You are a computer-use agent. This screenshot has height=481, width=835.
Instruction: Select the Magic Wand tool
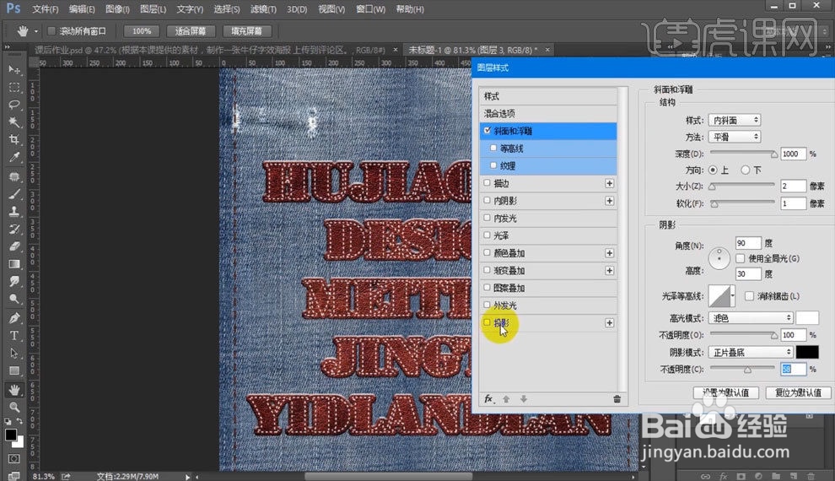coord(13,122)
